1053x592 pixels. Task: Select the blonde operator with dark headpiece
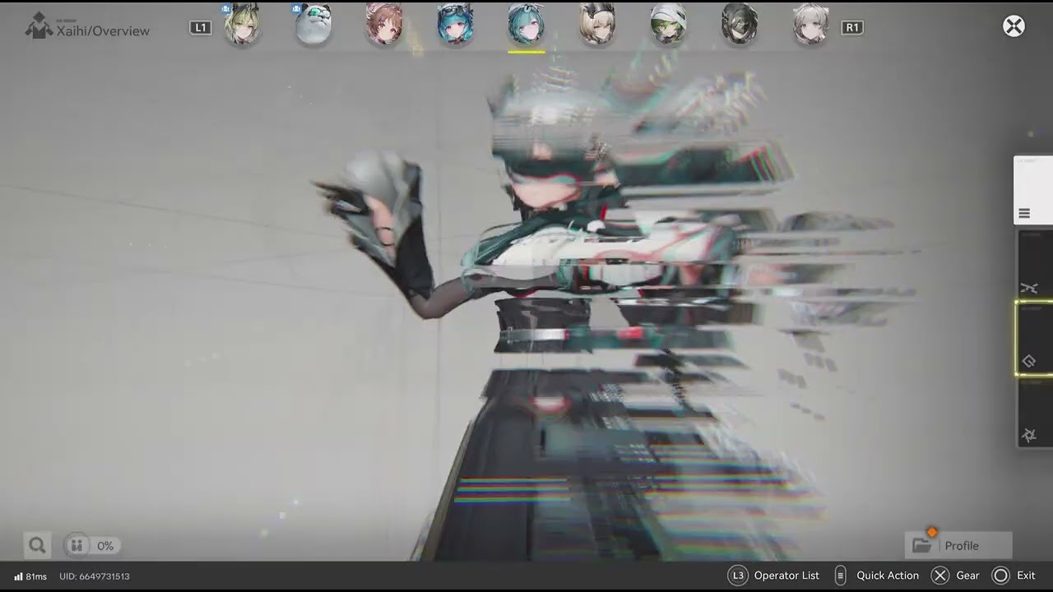597,25
